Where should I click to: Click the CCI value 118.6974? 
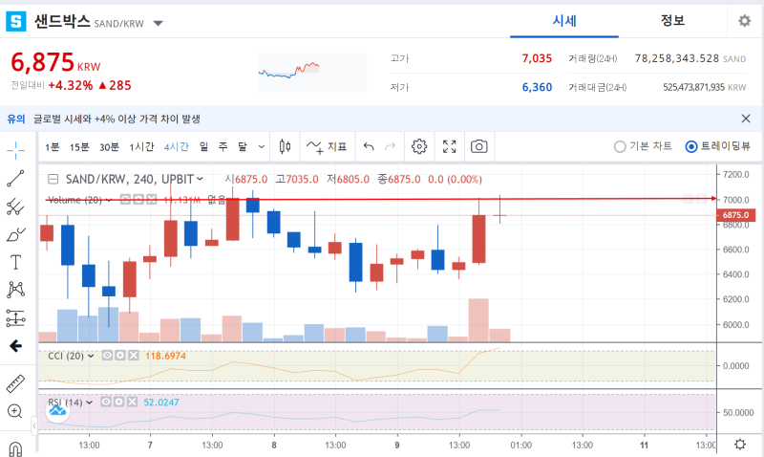point(165,356)
